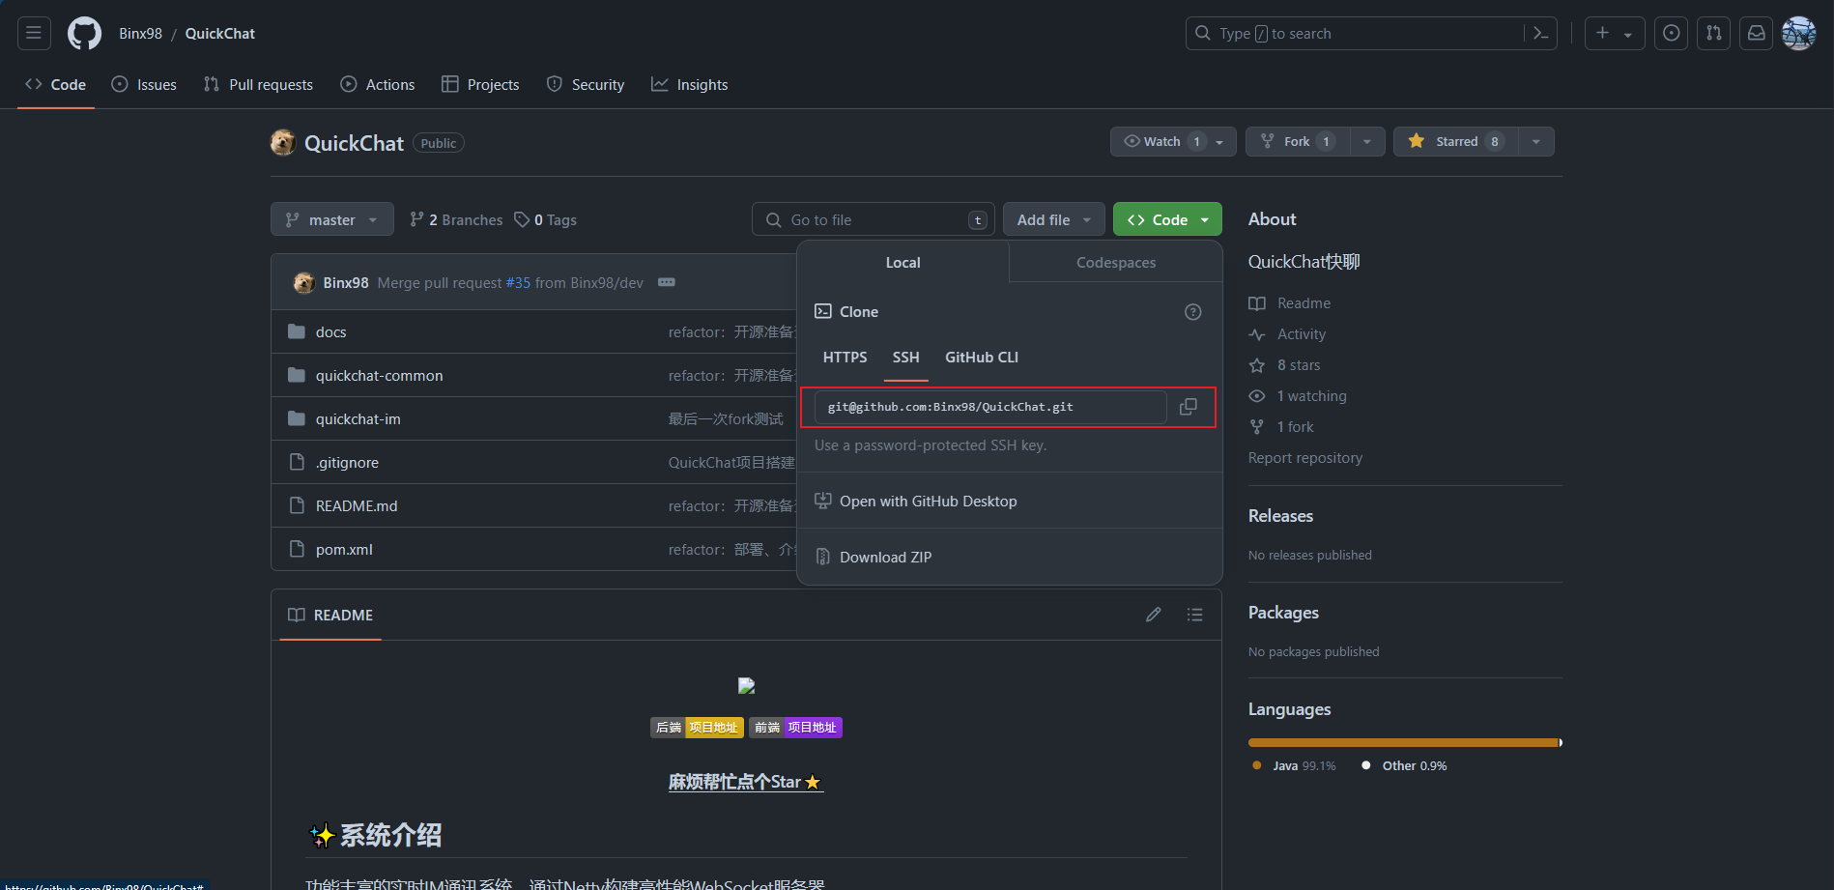1834x890 pixels.
Task: Open the Insights tab
Action: point(690,84)
